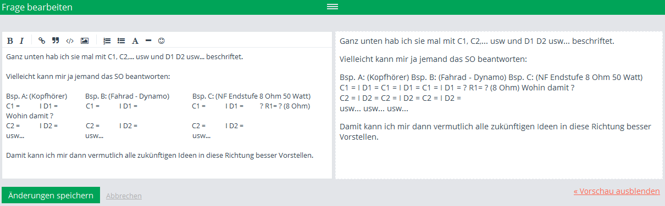The width and height of the screenshot is (665, 206).
Task: Add a blockquote with the quotation mark icon
Action: [x=56, y=41]
